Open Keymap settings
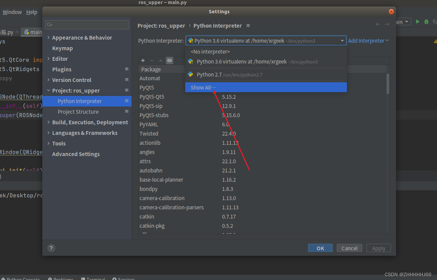 (62, 48)
